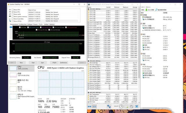This screenshot has height=113, width=186.
Task: Switch to the Powers tab
Action: coord(35,24)
